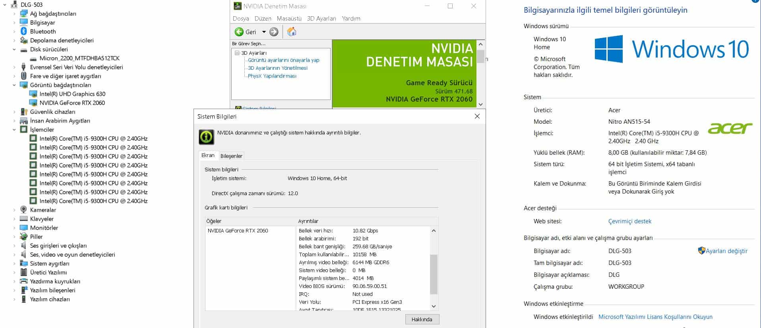The width and height of the screenshot is (761, 328).
Task: Click NVIDIA GeForce RTX 2060 adapter icon
Action: pos(33,103)
